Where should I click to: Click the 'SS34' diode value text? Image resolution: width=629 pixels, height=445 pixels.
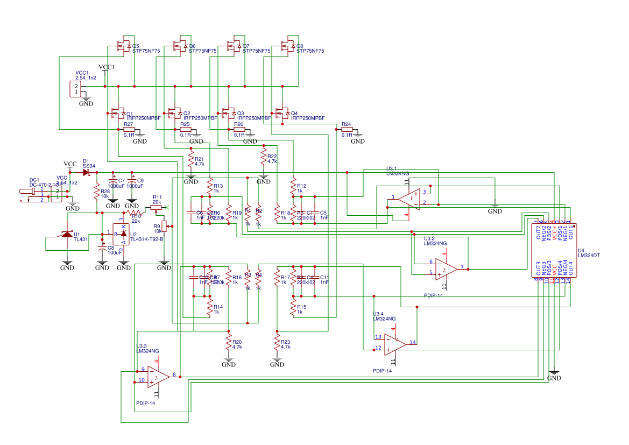tap(89, 166)
